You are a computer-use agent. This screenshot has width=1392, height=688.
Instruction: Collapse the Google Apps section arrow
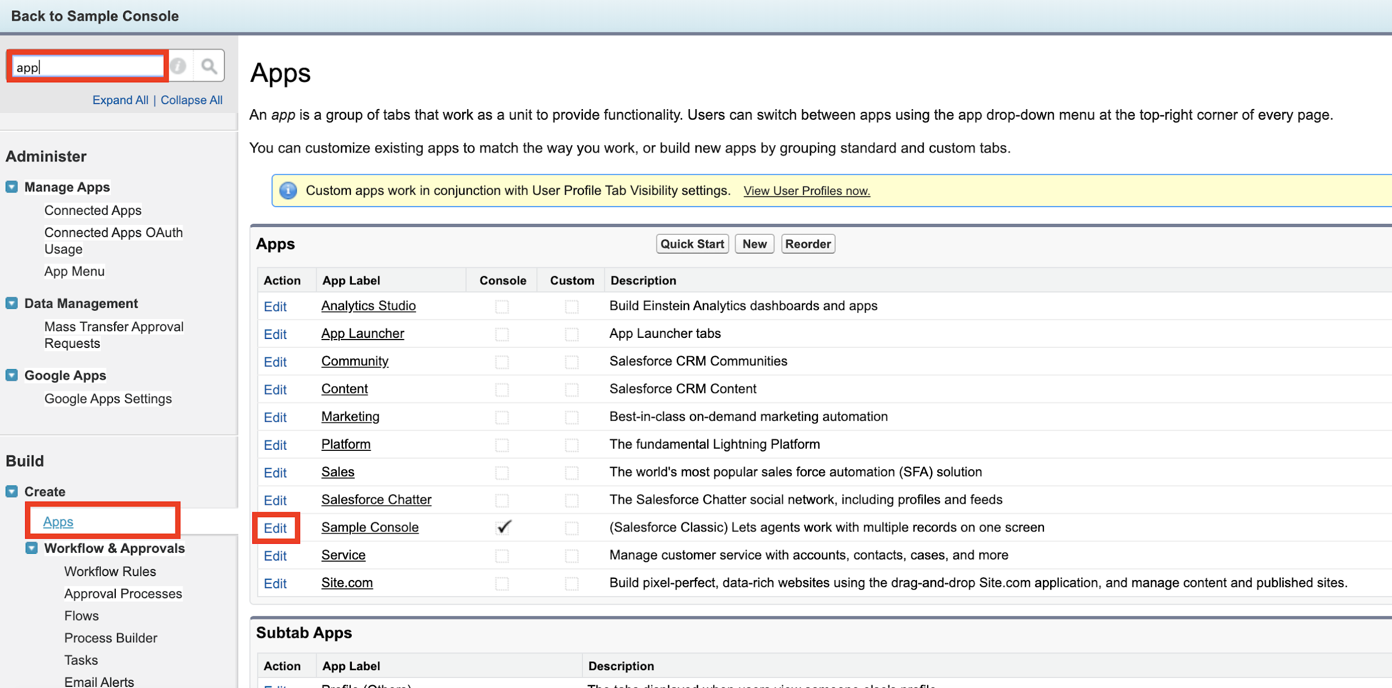click(12, 375)
